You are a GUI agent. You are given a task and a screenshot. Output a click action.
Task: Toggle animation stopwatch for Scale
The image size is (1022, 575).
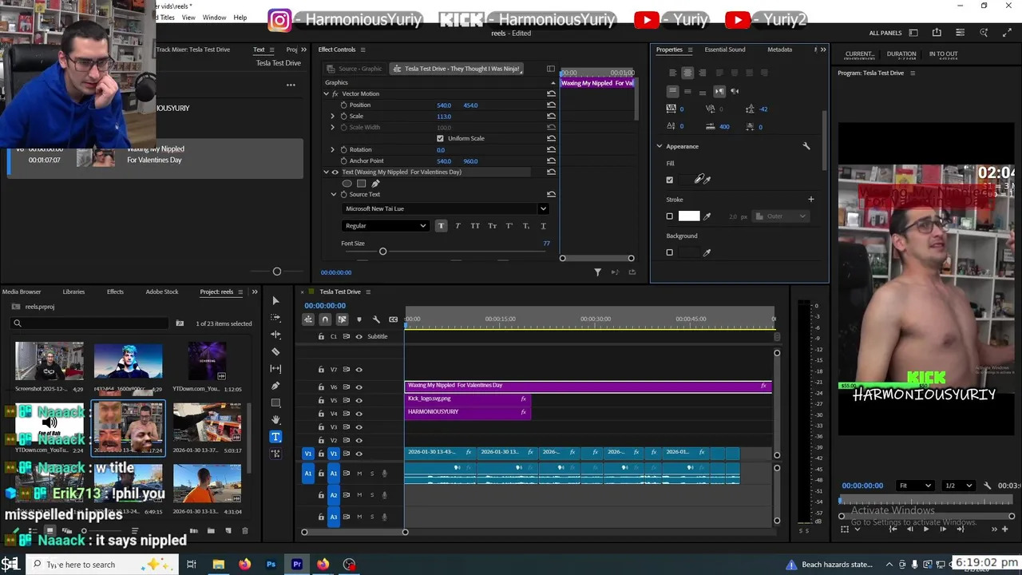344,117
